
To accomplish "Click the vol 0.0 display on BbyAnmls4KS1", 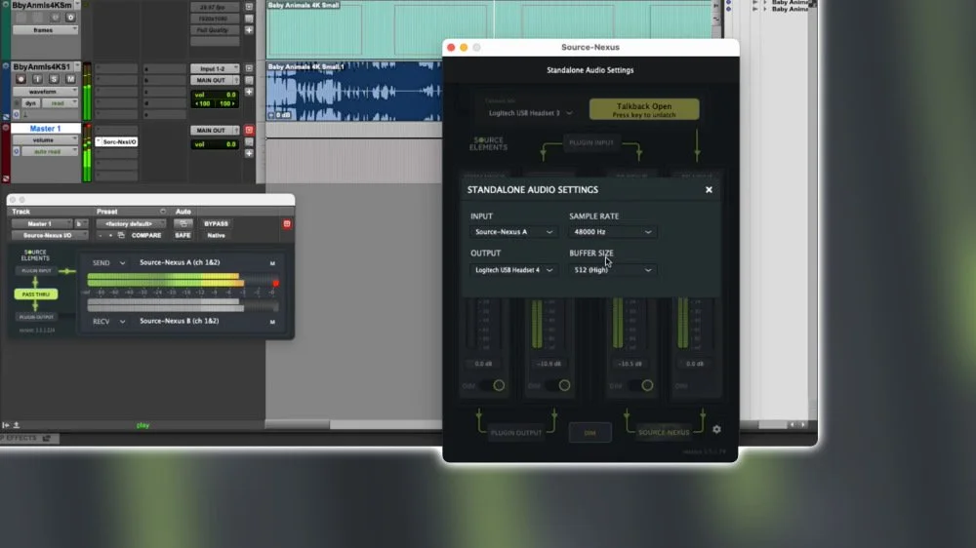I will pos(215,95).
